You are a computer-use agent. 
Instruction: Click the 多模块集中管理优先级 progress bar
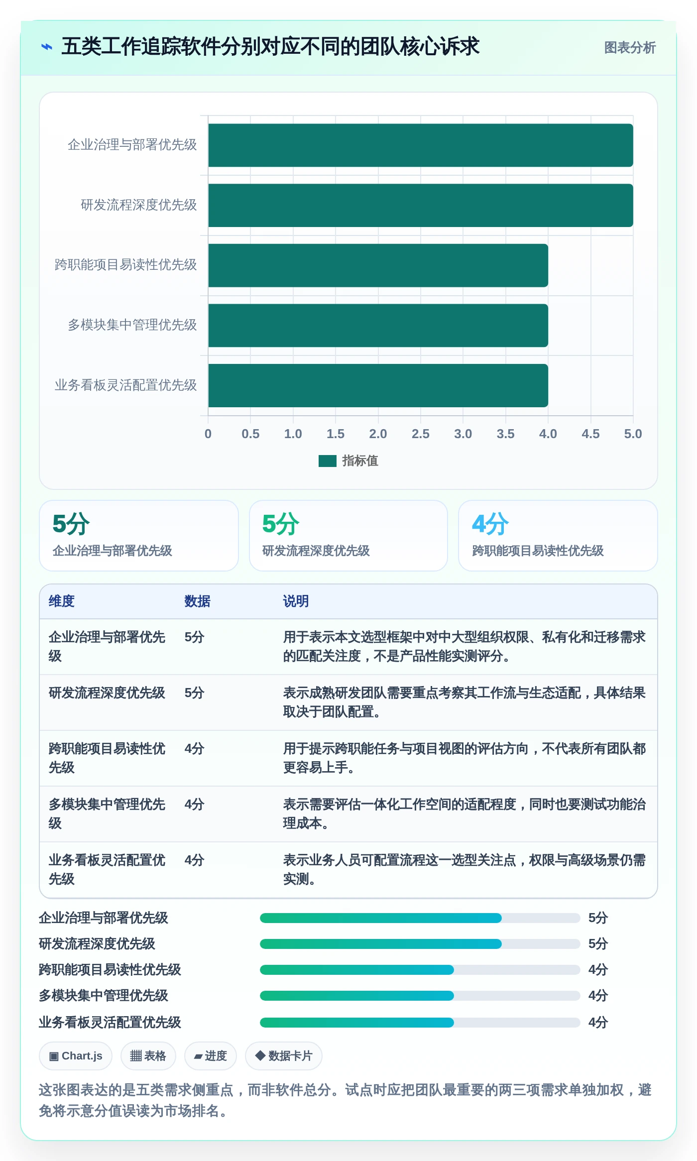click(x=420, y=996)
